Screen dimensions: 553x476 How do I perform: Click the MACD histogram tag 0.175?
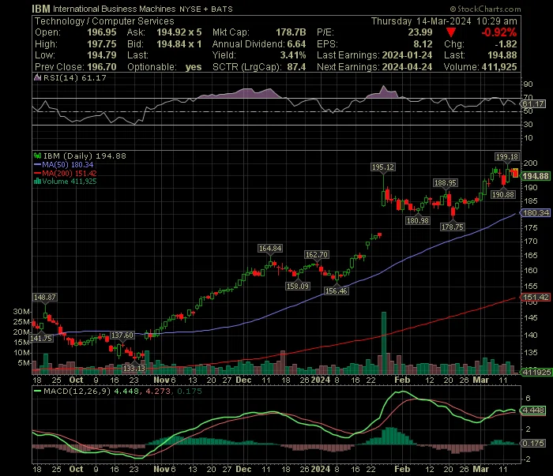point(533,443)
